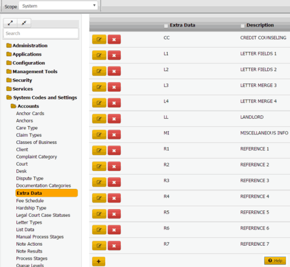This screenshot has height=267, width=290.
Task: Open the Anchor Cards link
Action: click(x=30, y=113)
